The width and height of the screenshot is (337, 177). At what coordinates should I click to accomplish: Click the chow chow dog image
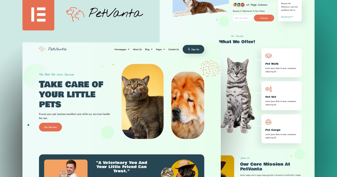188,105
